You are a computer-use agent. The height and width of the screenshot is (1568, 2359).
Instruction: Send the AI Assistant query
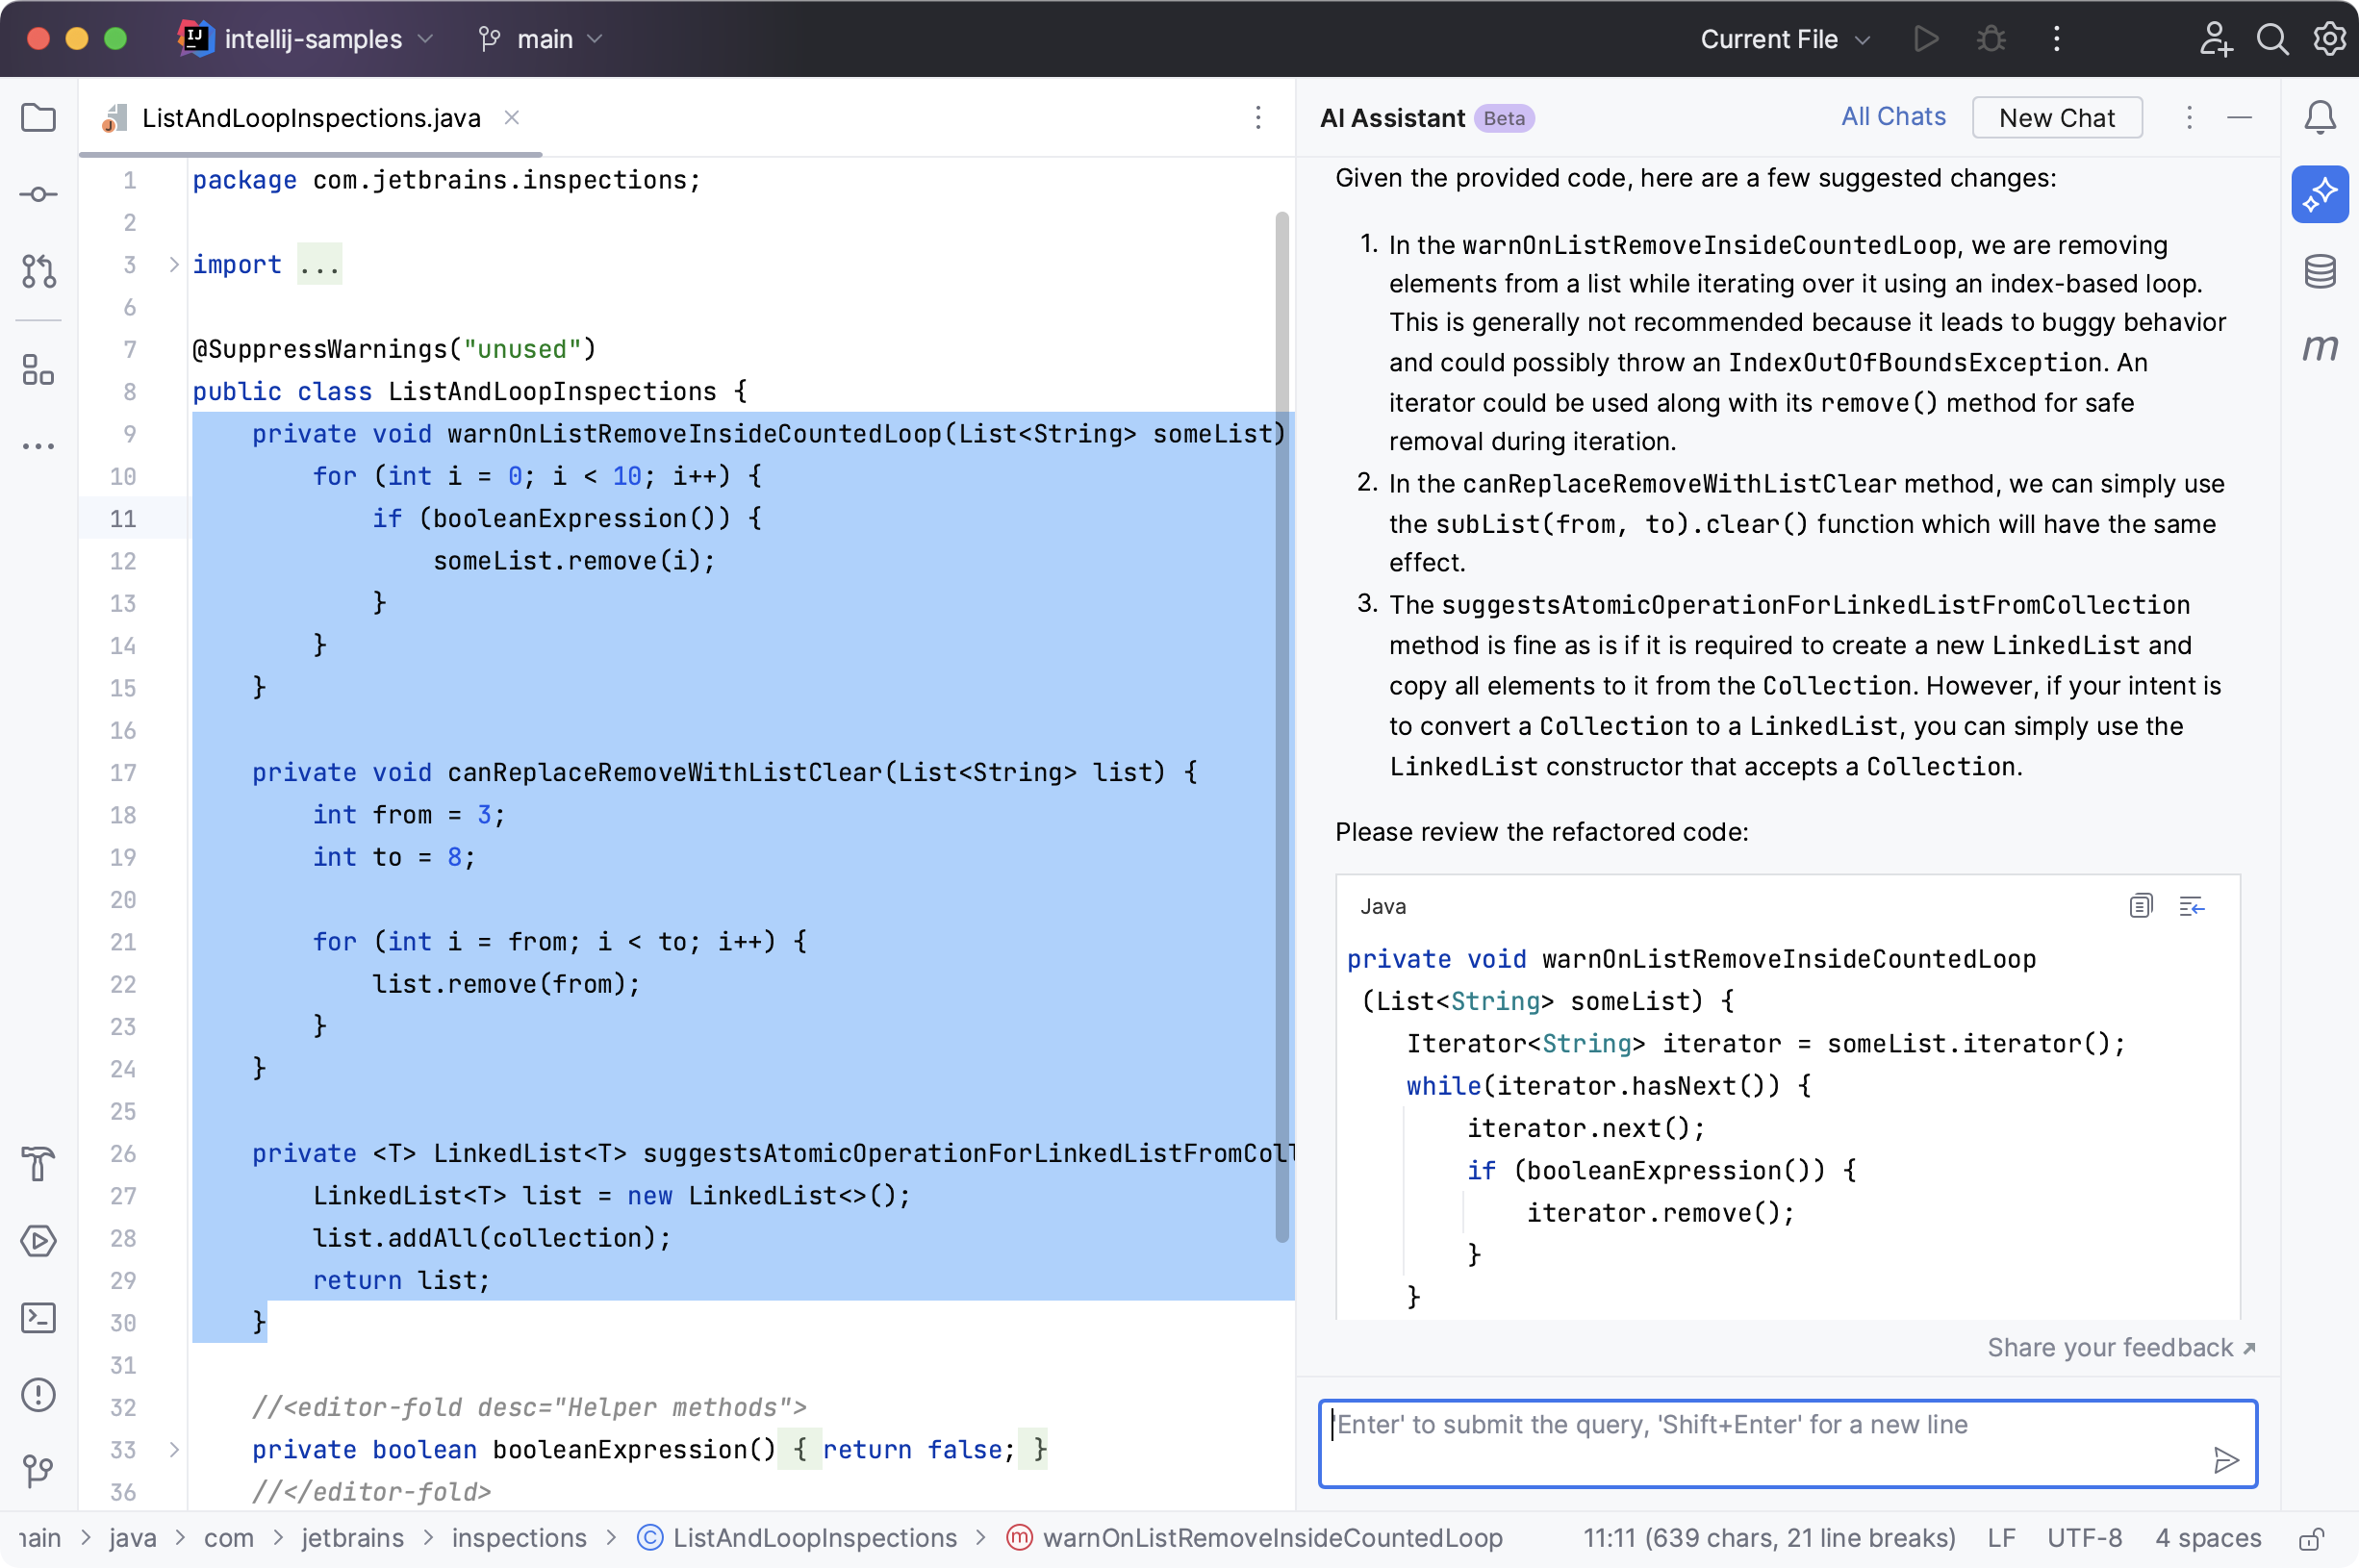click(2226, 1460)
